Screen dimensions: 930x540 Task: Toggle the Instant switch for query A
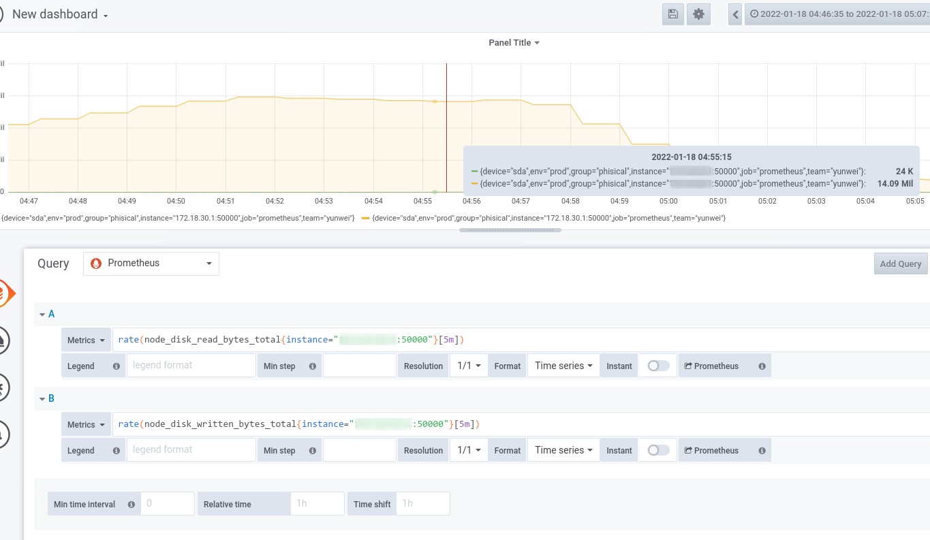(658, 366)
